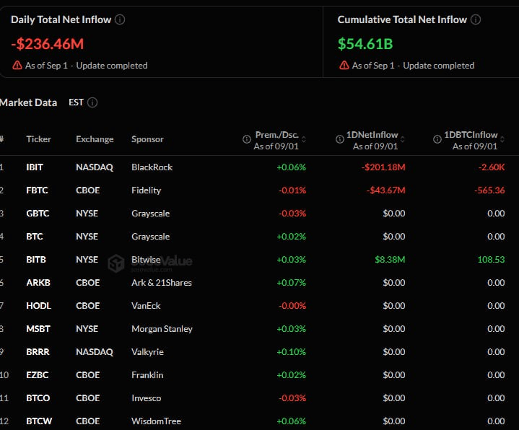519x430 pixels.
Task: Open info icon before 1DBTCInflow column
Action: [437, 139]
